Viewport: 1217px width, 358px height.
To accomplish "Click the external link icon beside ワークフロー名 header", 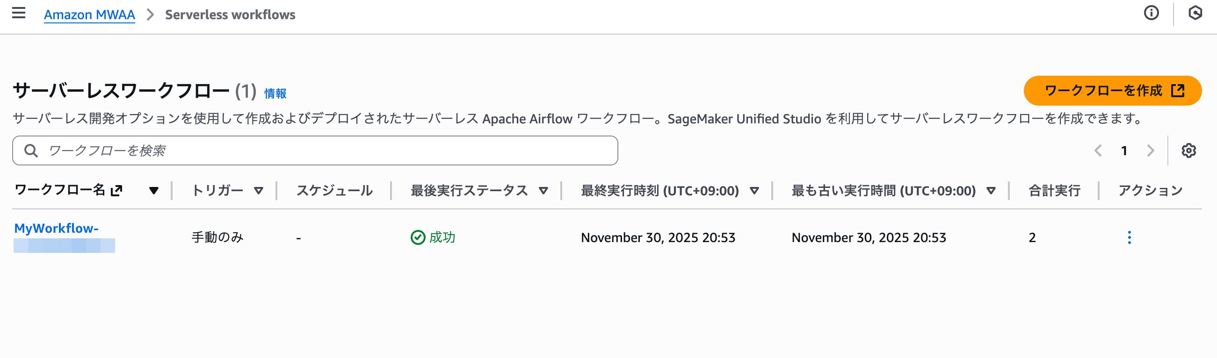I will click(116, 190).
